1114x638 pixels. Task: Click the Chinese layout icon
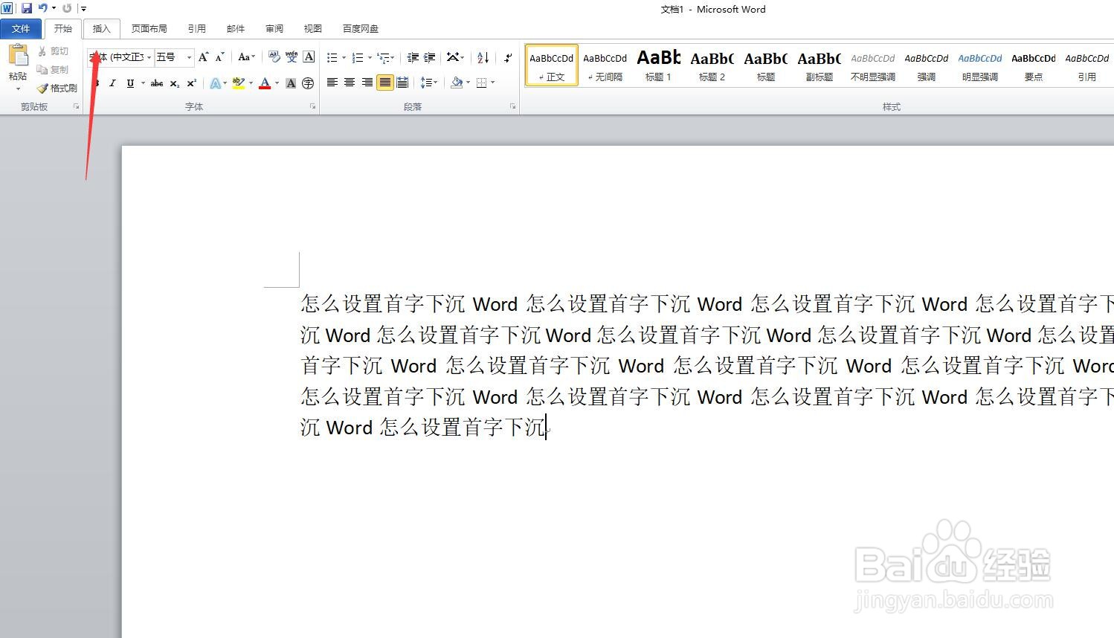(453, 57)
